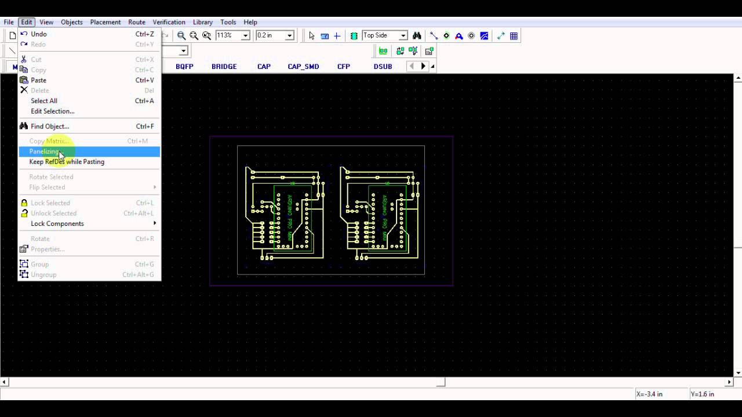742x417 pixels.
Task: Click the horizontal scrollbar right arrow
Action: pos(729,382)
